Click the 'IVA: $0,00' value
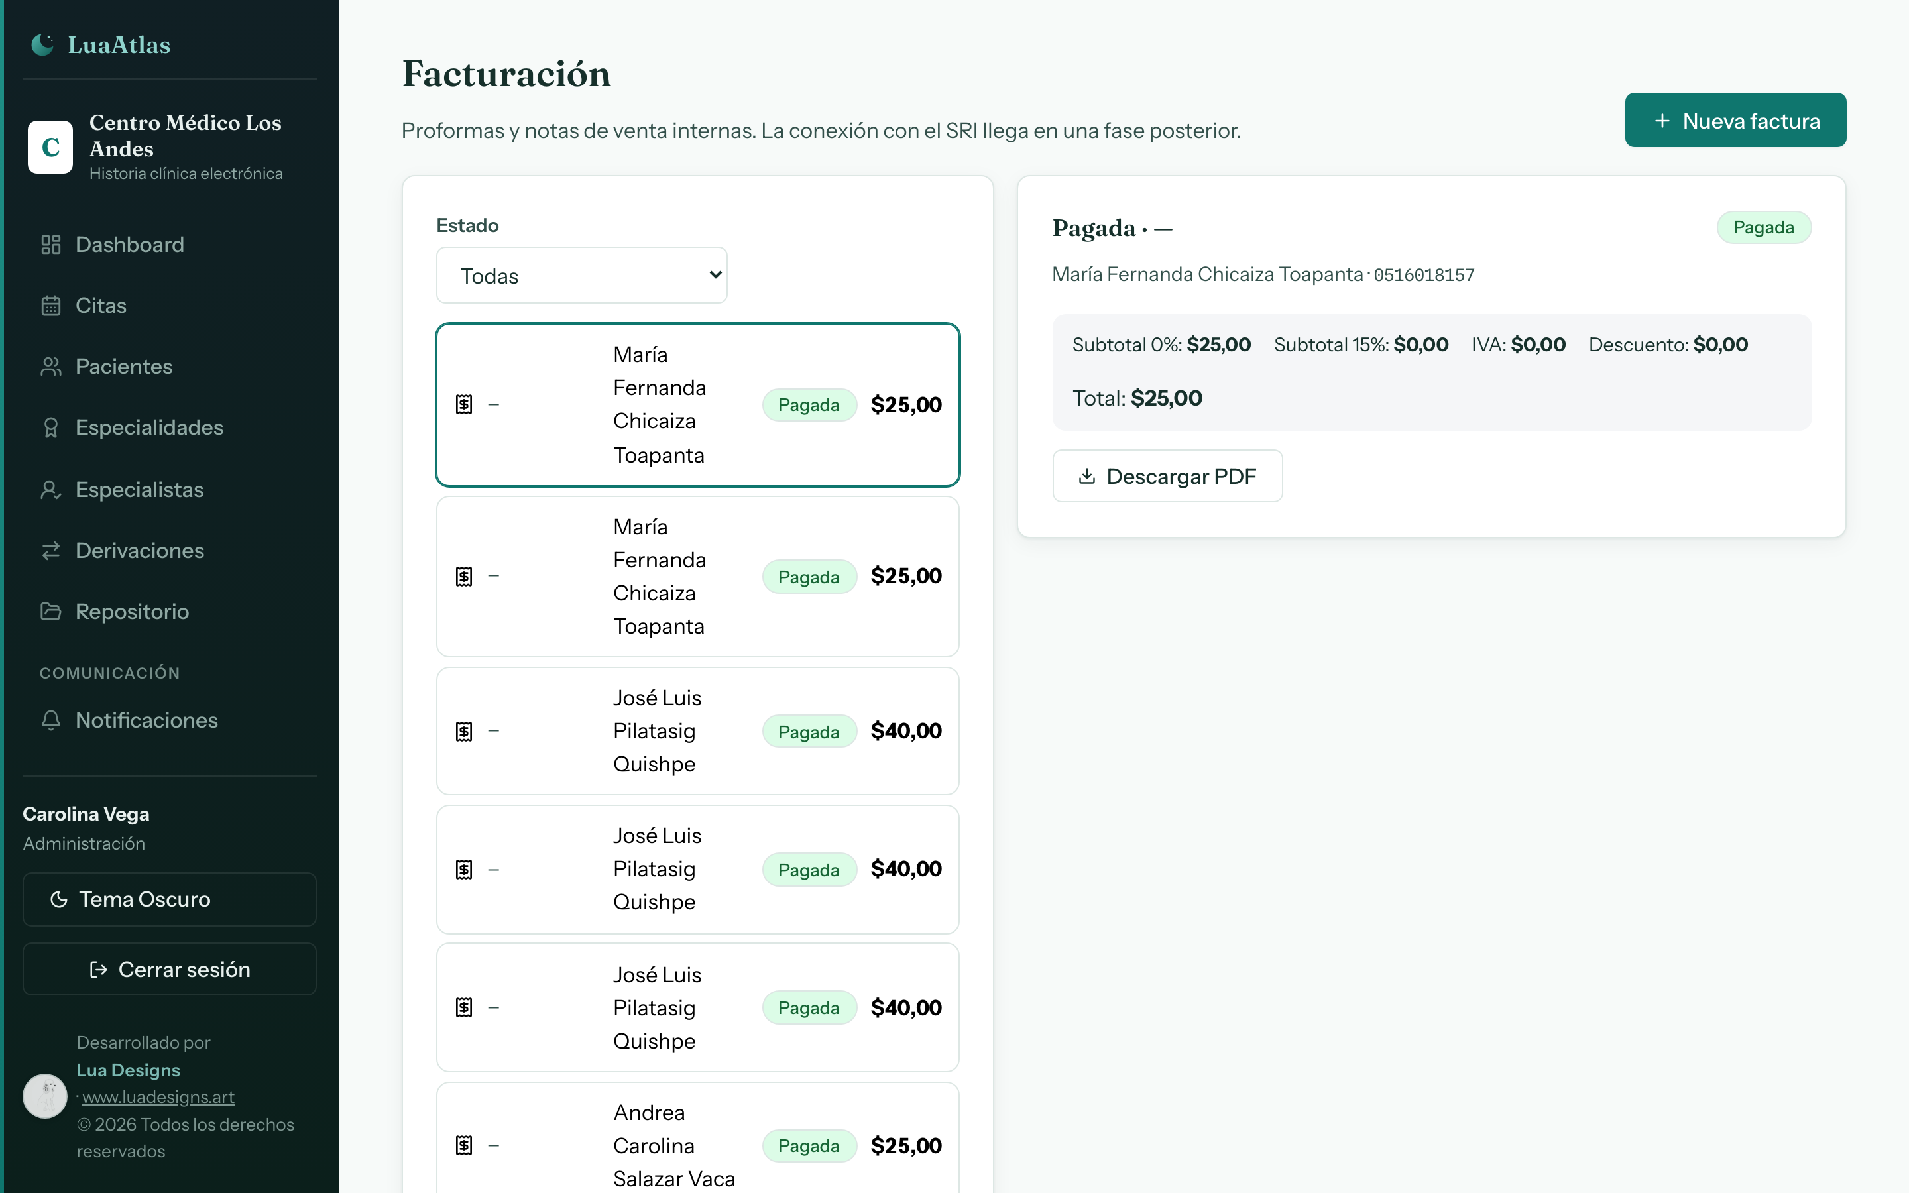 pos(1519,345)
